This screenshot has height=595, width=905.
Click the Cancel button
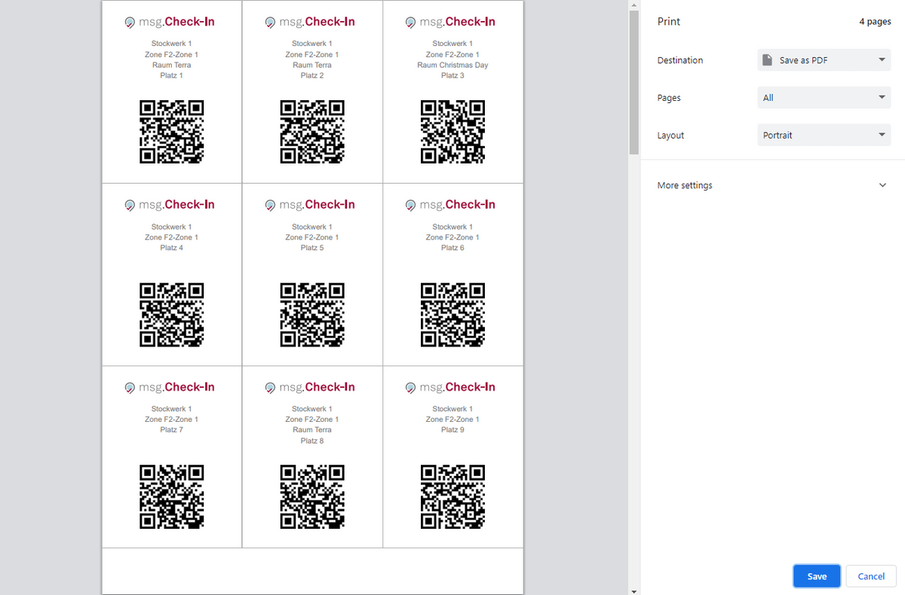870,576
